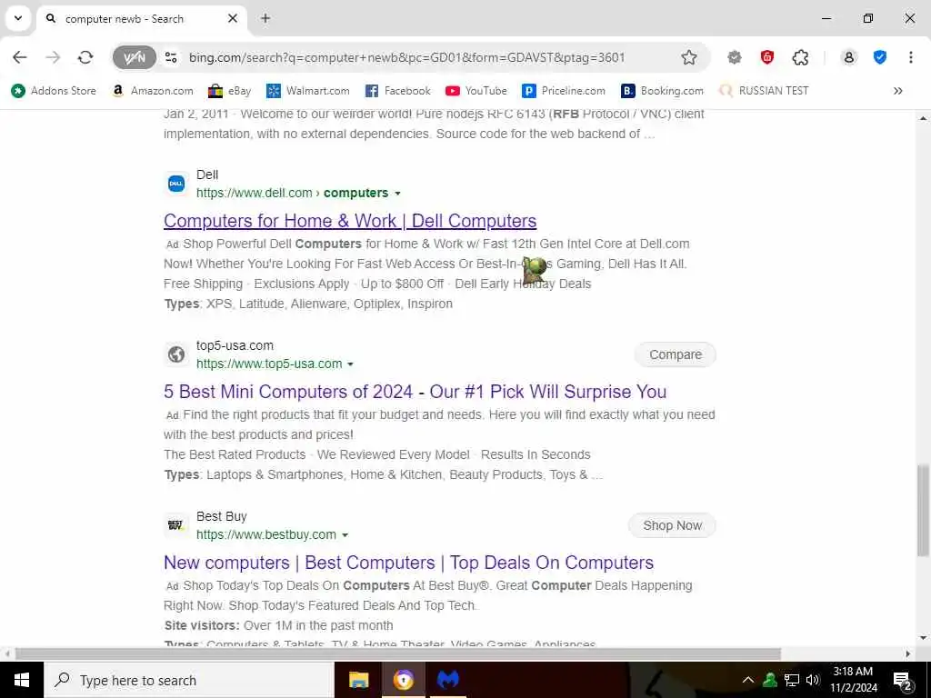Toggle the VPN badge in address bar
Viewport: 931px width, 698px height.
135,57
